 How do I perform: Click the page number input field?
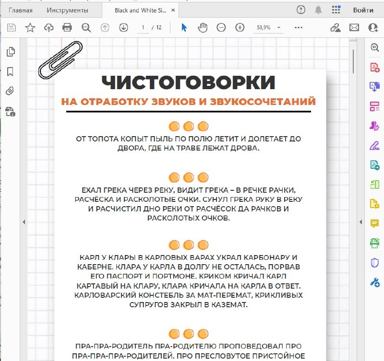click(x=143, y=27)
